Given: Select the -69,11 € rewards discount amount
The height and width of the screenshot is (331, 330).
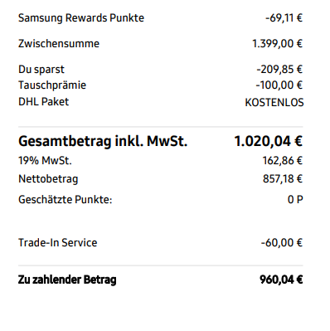Looking at the screenshot, I should point(284,18).
